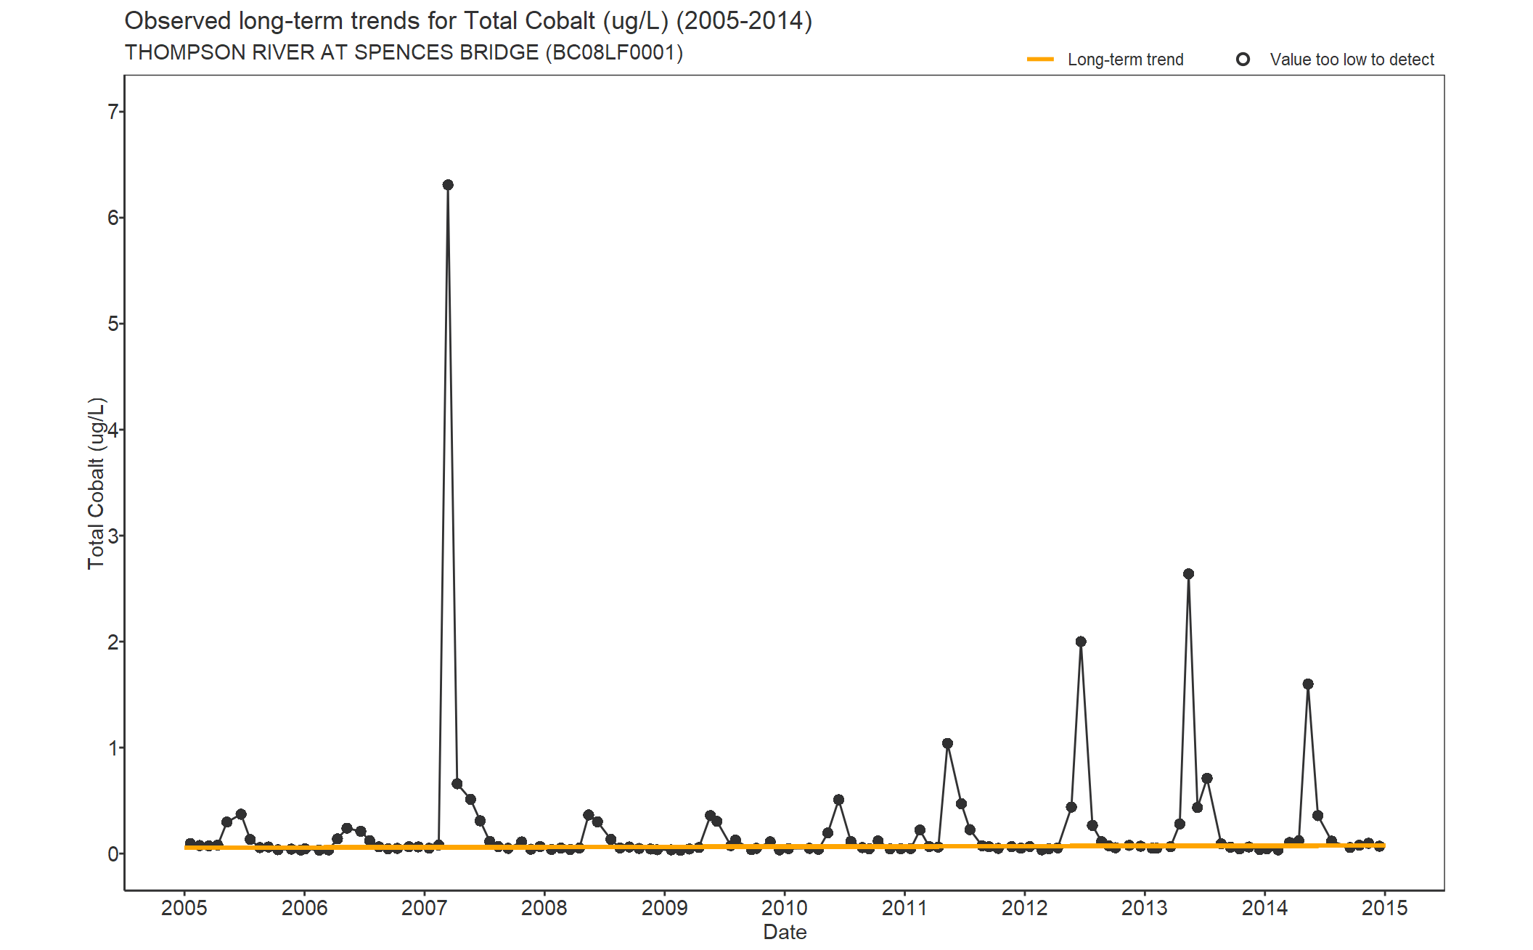Click the orange Long-term trend legend line

point(1040,60)
